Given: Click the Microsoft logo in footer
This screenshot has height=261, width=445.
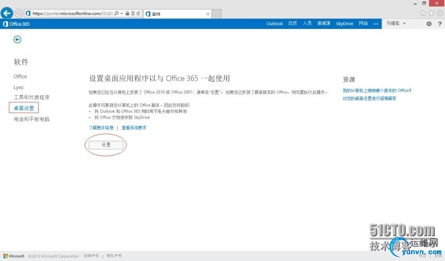Looking at the screenshot, I should click(x=14, y=256).
